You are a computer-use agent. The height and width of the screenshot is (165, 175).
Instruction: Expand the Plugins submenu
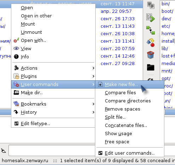click(53, 76)
